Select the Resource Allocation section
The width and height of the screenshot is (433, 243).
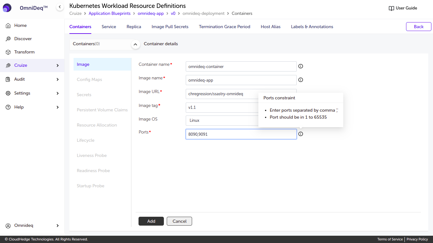click(x=102, y=125)
